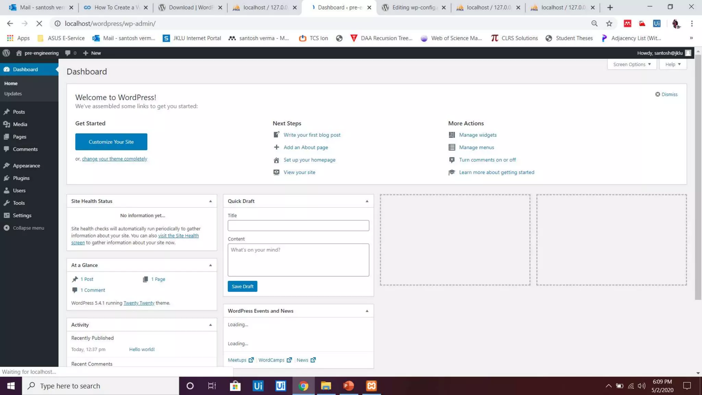Click the Customize Your Site button
Screen dimensions: 702x395
click(111, 142)
